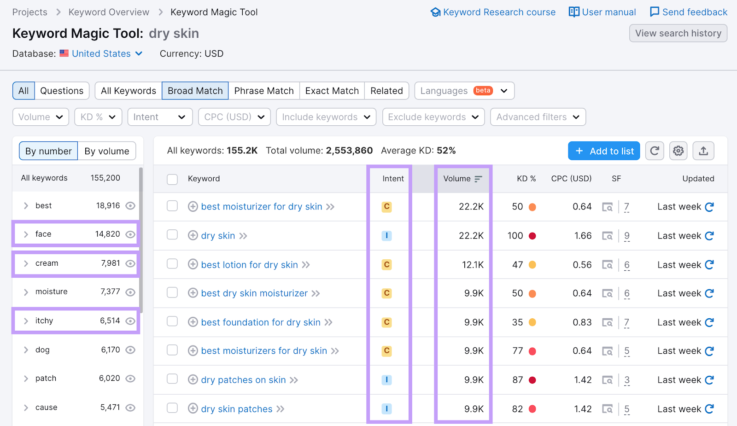Change the database from United States

click(x=101, y=53)
